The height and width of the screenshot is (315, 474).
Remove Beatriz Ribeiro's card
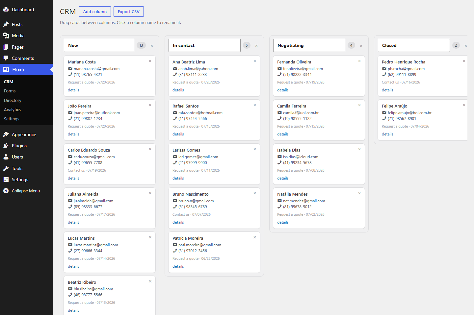(x=150, y=281)
